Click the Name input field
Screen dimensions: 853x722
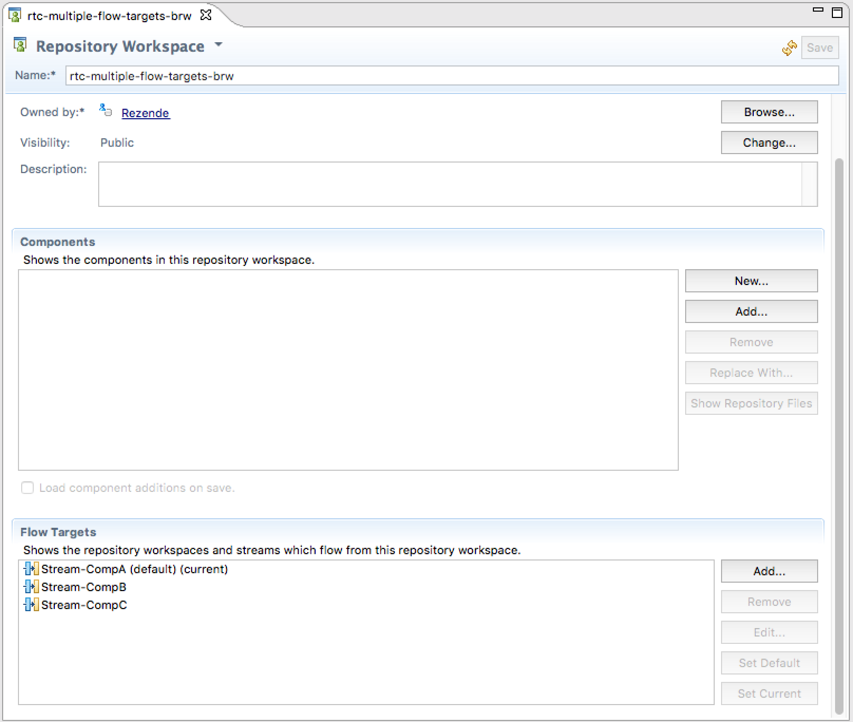coord(452,75)
